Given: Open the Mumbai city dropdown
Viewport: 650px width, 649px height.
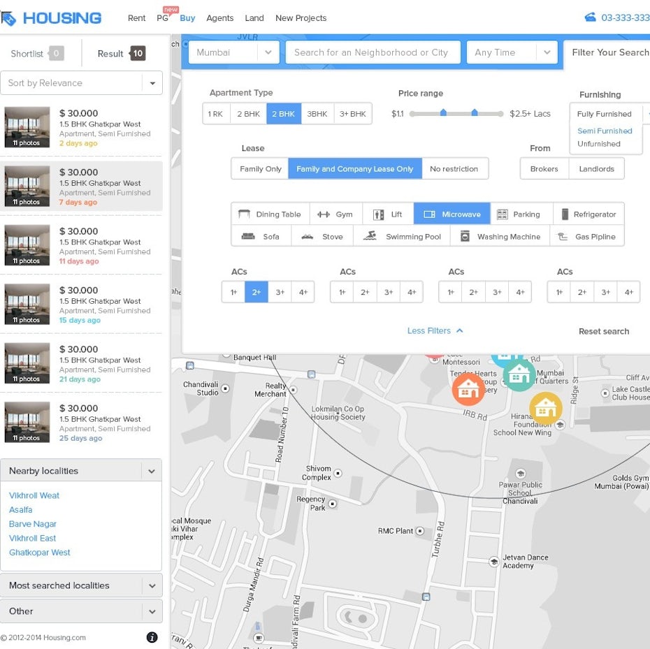Looking at the screenshot, I should pos(233,52).
